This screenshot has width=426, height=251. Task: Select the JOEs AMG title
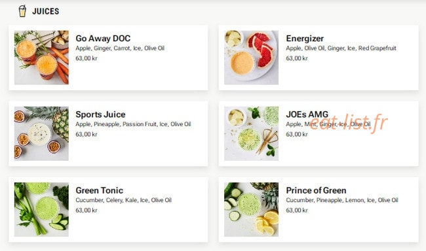click(307, 114)
